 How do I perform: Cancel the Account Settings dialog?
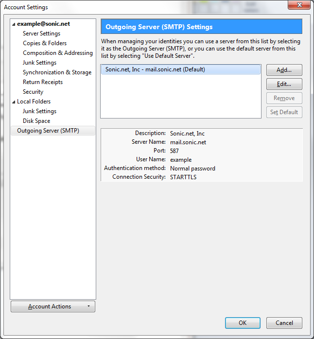coord(284,323)
